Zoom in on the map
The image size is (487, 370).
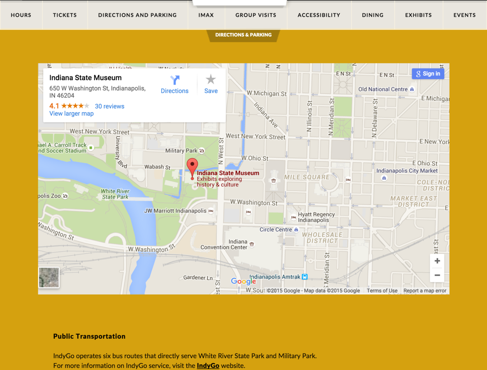tap(437, 261)
